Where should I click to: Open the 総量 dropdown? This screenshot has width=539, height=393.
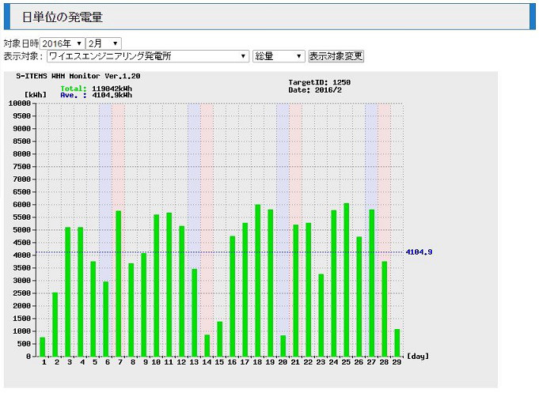(279, 56)
